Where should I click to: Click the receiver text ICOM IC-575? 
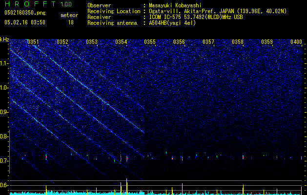[x=165, y=17]
